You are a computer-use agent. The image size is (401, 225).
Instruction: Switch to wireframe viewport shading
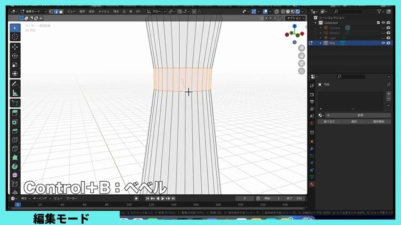tap(283, 11)
